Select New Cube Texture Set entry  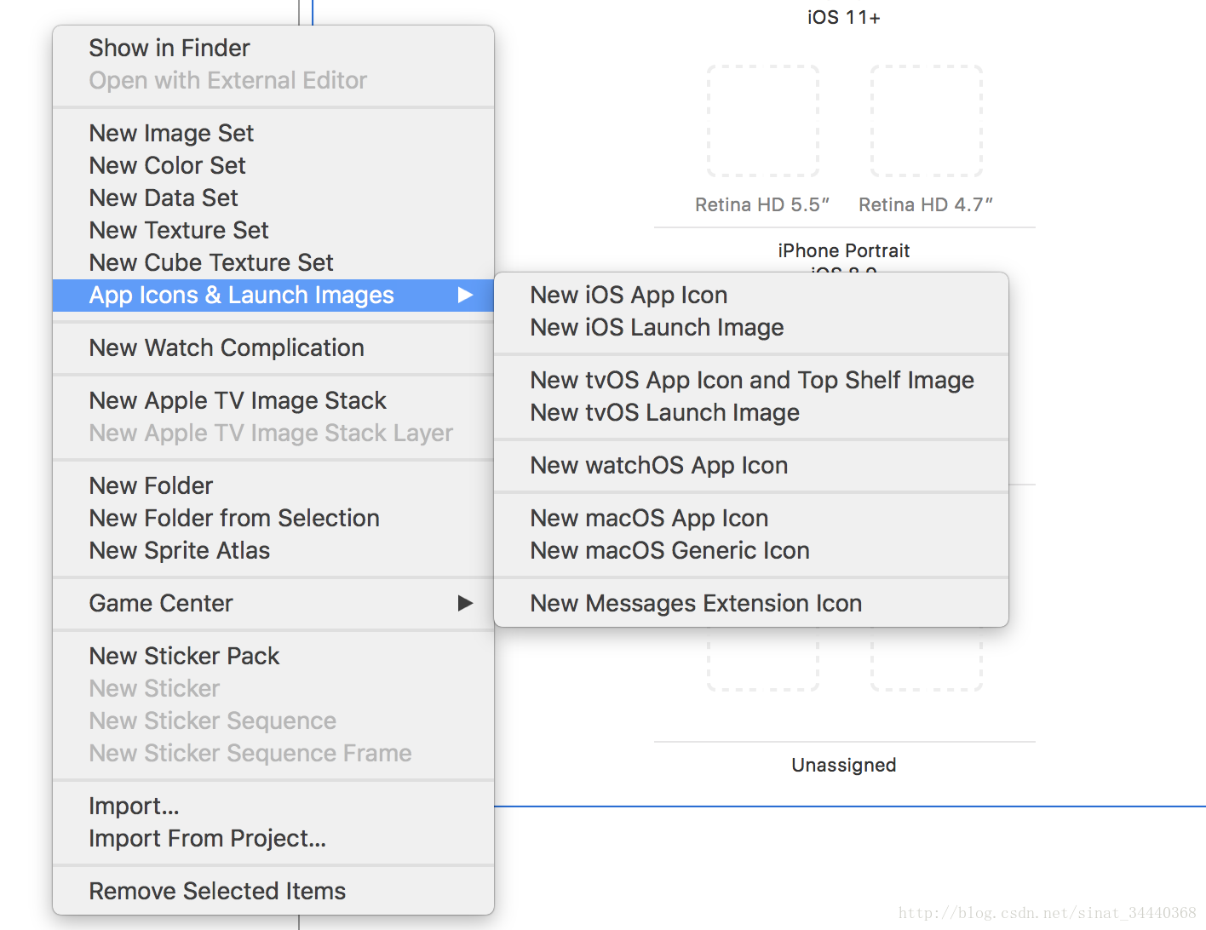273,262
